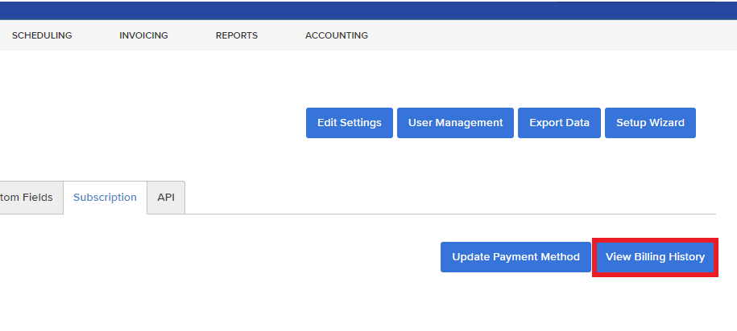Select the Accounting menu item
The width and height of the screenshot is (737, 331).
pyautogui.click(x=337, y=35)
